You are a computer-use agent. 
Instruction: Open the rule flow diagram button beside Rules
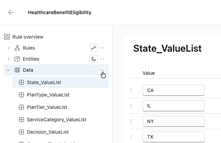coord(94,48)
